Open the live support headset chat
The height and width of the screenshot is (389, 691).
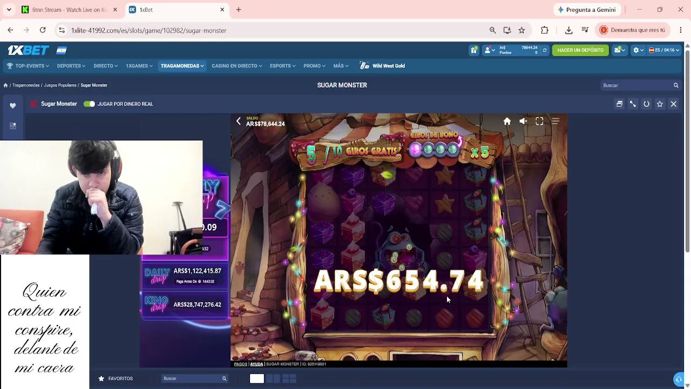point(679,379)
